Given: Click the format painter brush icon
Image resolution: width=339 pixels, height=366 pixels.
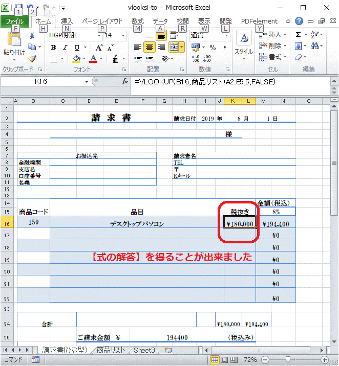Looking at the screenshot, I should 32,58.
